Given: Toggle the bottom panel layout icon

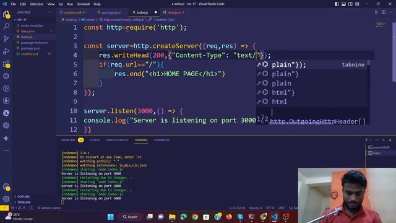Looking at the screenshot, I should point(344,4).
